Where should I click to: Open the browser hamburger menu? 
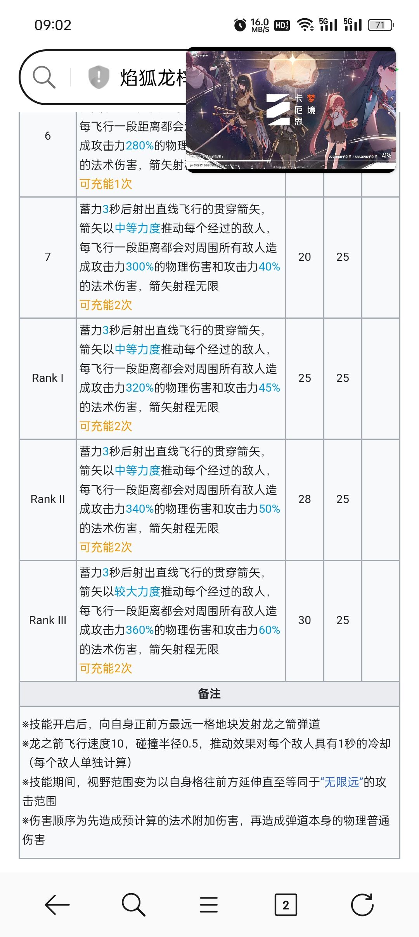tap(209, 905)
